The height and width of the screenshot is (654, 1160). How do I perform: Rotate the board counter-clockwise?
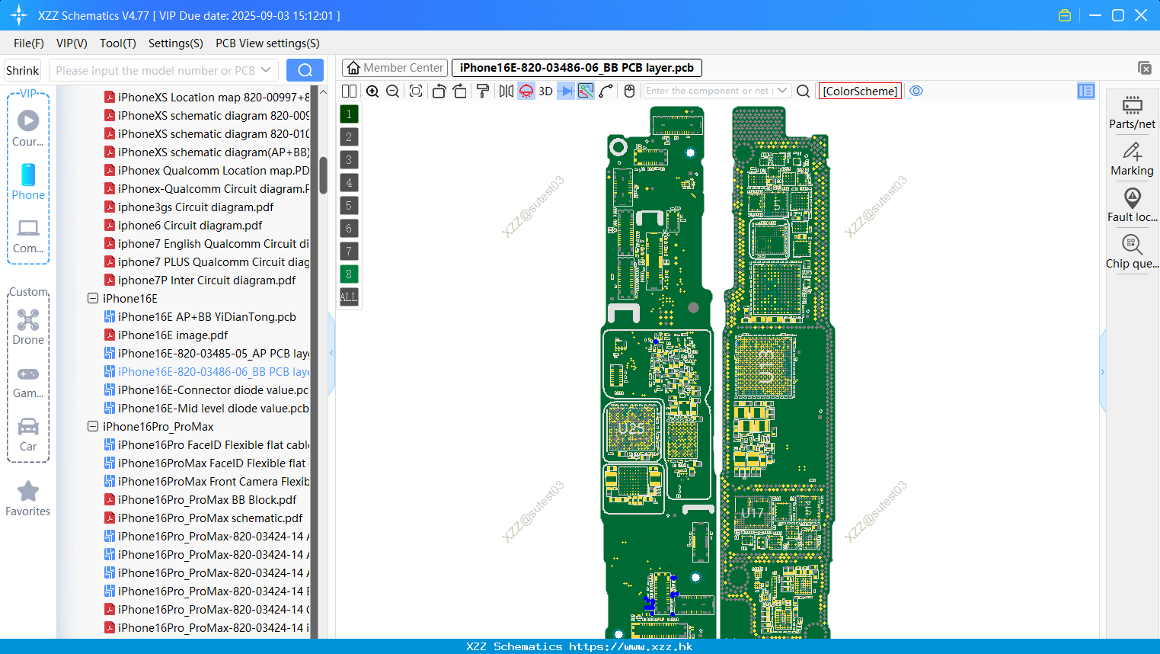(439, 91)
